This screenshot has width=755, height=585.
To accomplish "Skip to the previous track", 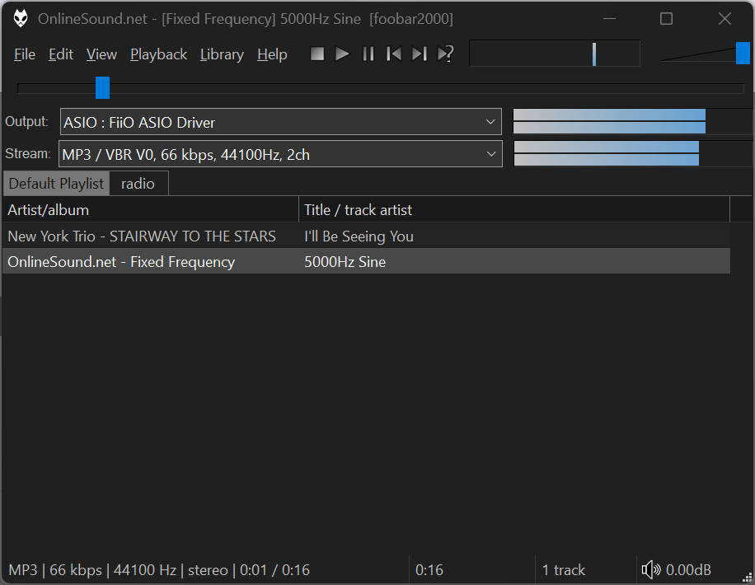I will pos(393,54).
